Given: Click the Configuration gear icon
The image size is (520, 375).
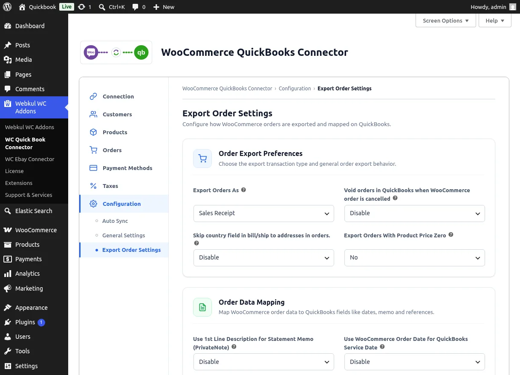Looking at the screenshot, I should [93, 204].
